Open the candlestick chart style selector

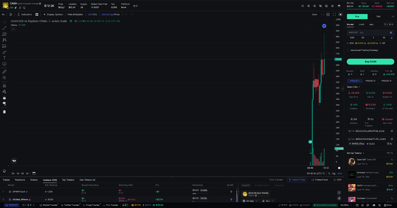click(x=11, y=15)
